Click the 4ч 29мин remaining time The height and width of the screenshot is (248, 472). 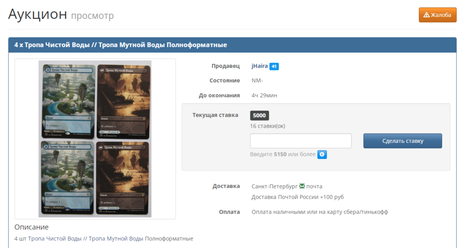(x=264, y=95)
